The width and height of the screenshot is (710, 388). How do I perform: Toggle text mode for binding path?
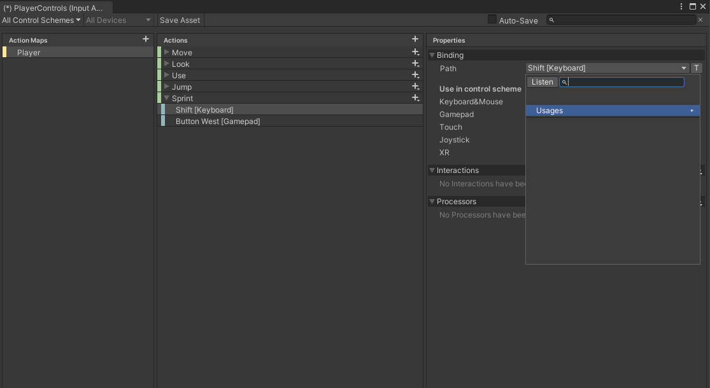click(x=696, y=68)
